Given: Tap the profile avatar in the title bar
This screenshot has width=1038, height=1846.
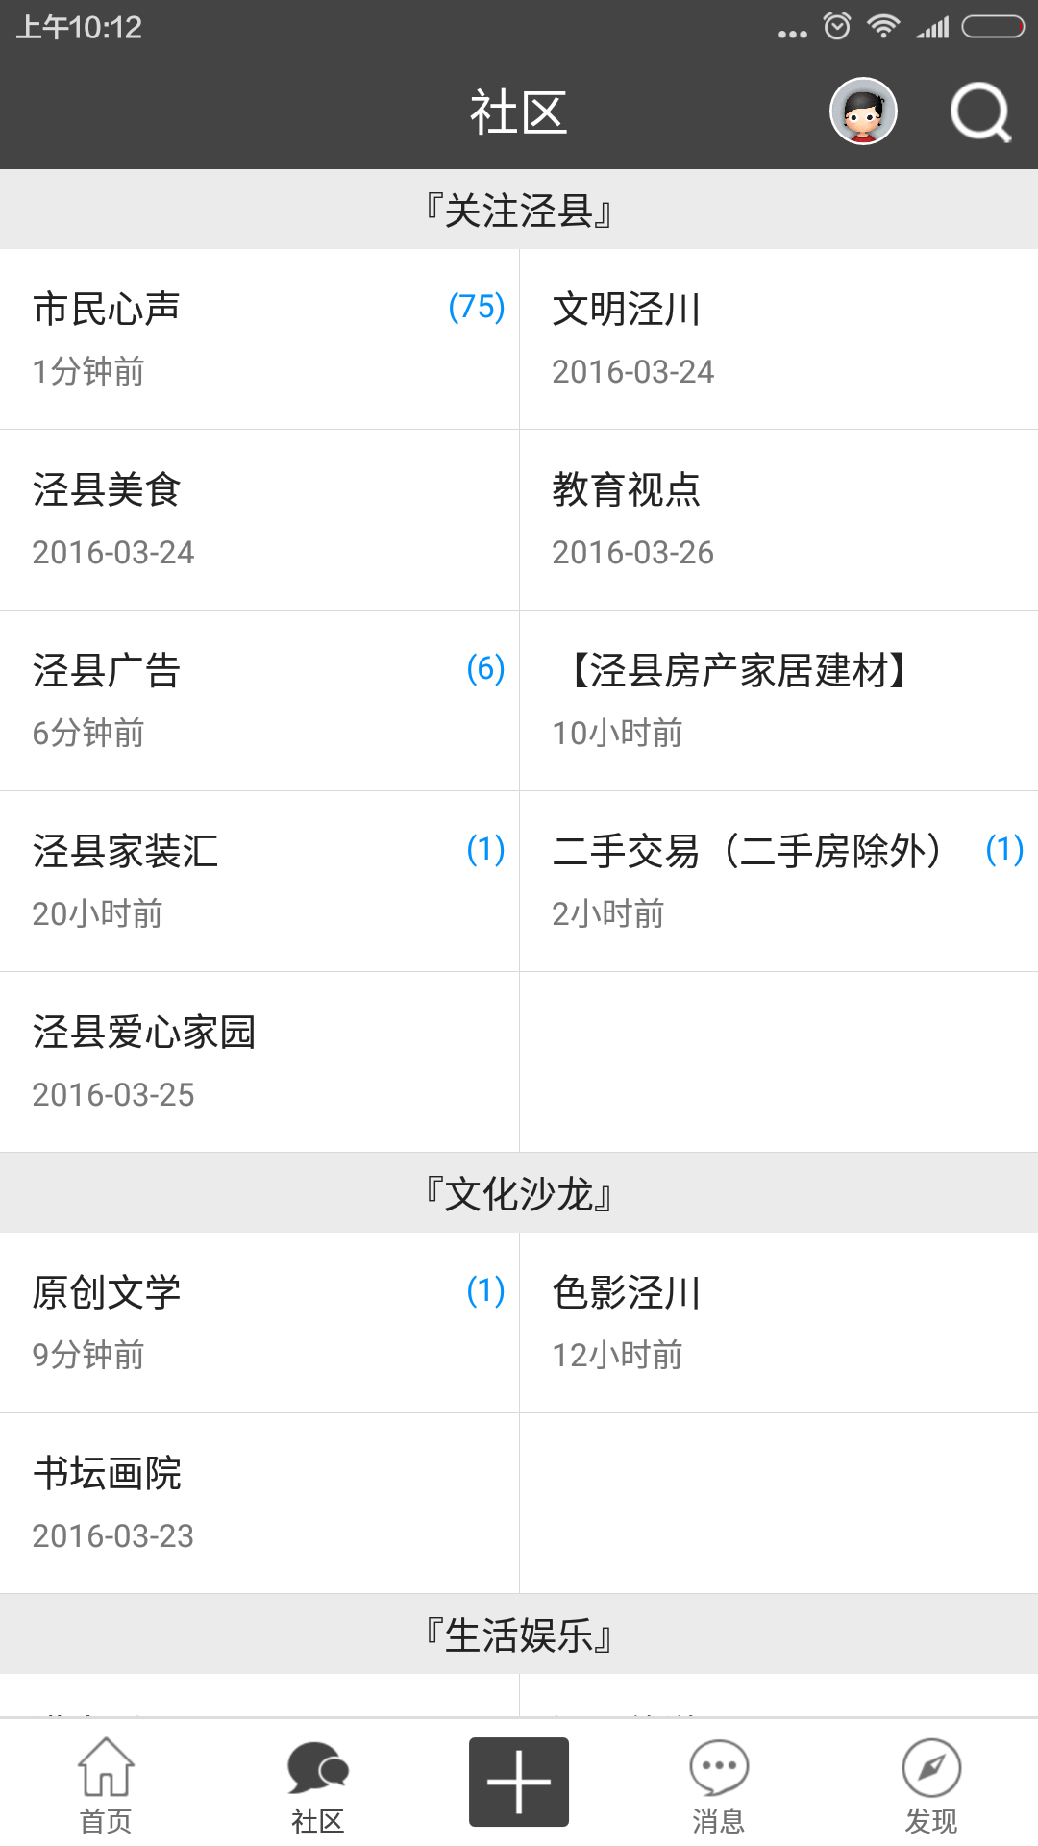Looking at the screenshot, I should [861, 111].
